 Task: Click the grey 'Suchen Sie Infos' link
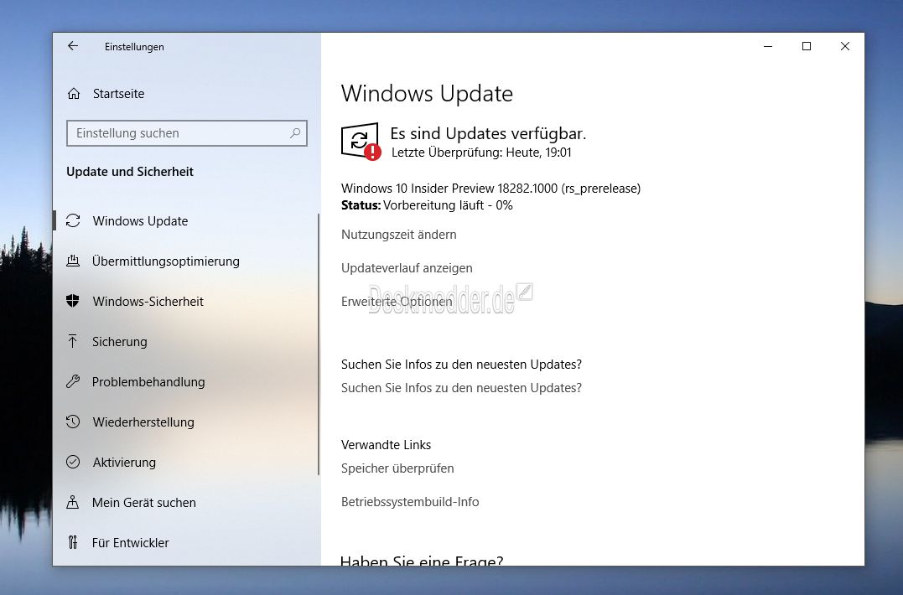coord(461,388)
